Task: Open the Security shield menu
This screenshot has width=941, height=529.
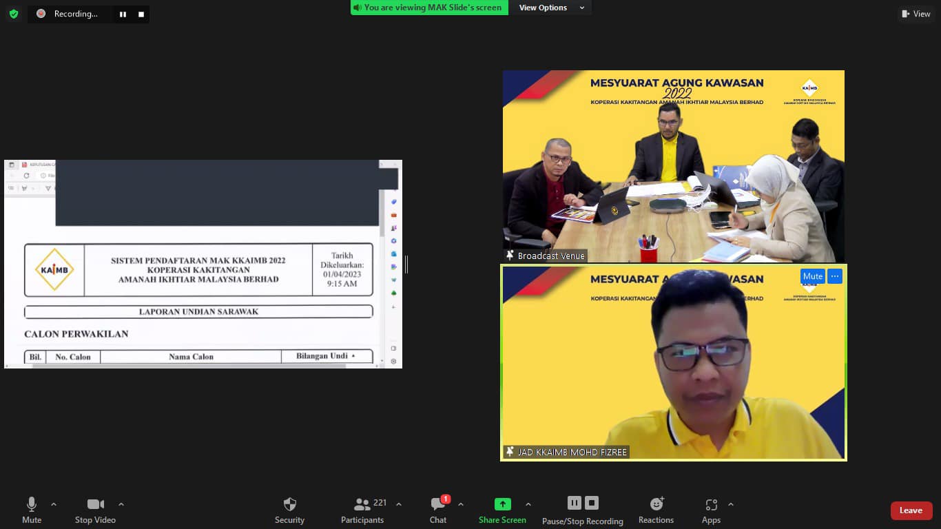Action: pos(289,510)
